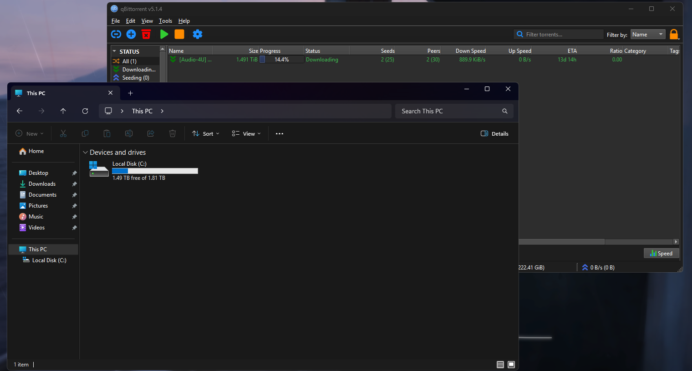Open the Tools menu in qBittorrent
The image size is (692, 371).
(165, 21)
